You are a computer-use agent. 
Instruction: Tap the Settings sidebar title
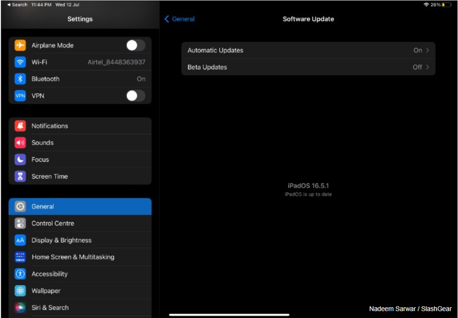pos(80,19)
